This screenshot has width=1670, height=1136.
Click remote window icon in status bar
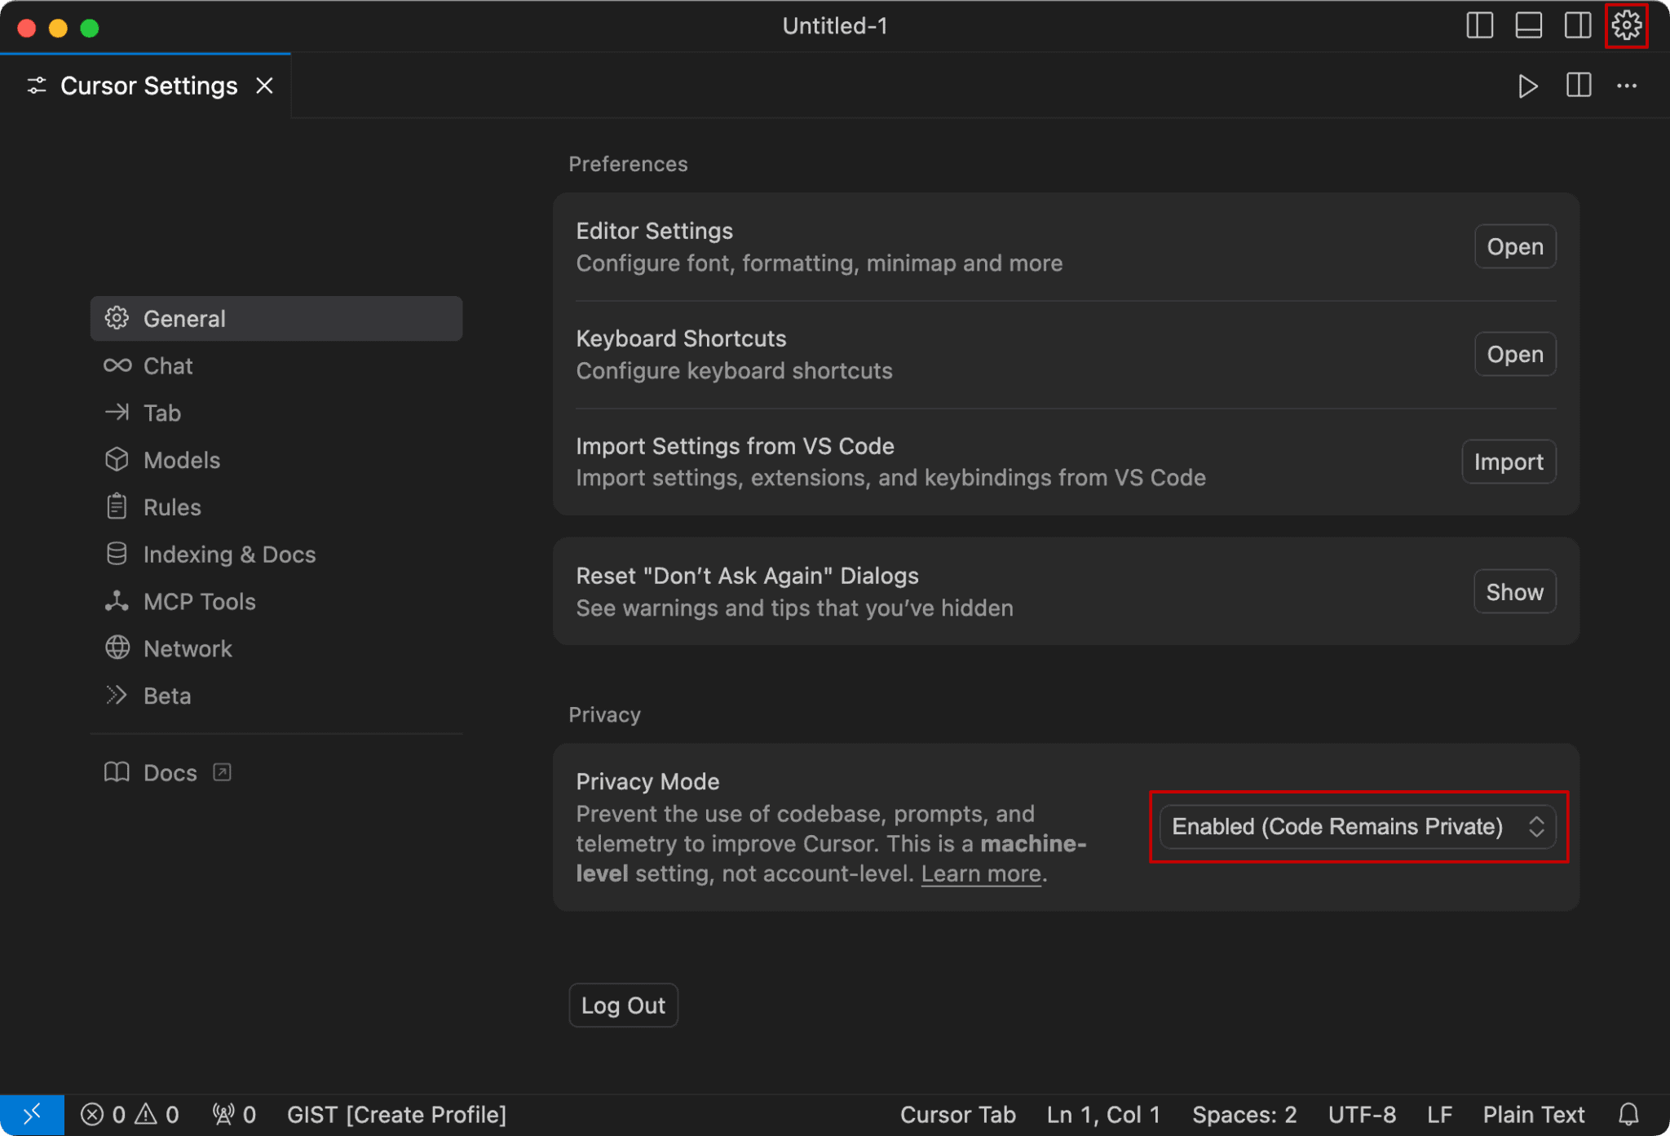[32, 1114]
